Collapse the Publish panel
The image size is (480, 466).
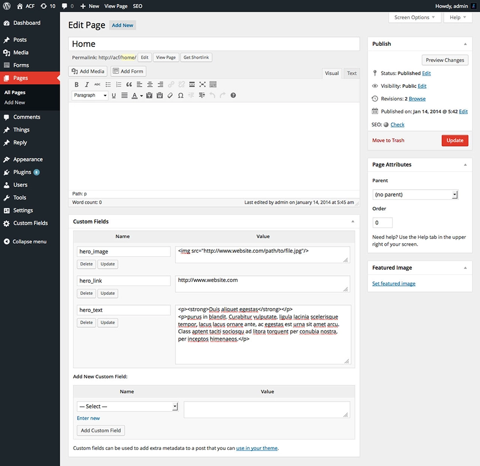[x=465, y=43]
